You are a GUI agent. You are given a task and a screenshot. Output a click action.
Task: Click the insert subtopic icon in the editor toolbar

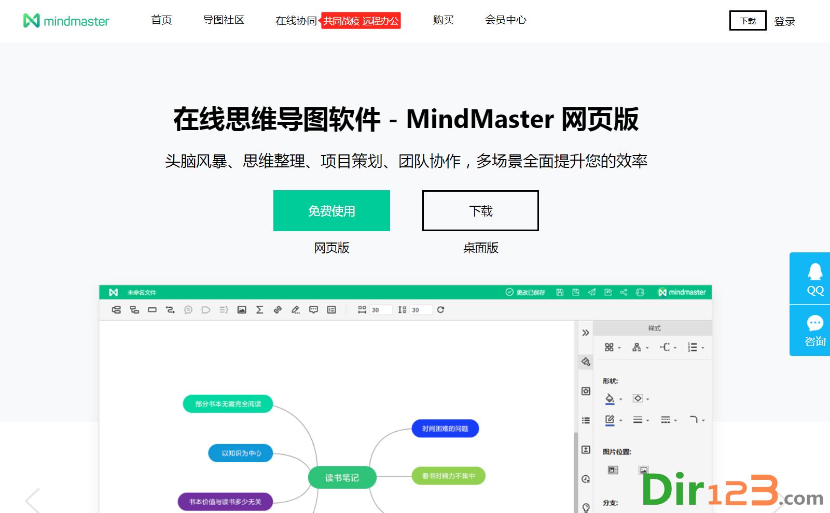(x=134, y=310)
